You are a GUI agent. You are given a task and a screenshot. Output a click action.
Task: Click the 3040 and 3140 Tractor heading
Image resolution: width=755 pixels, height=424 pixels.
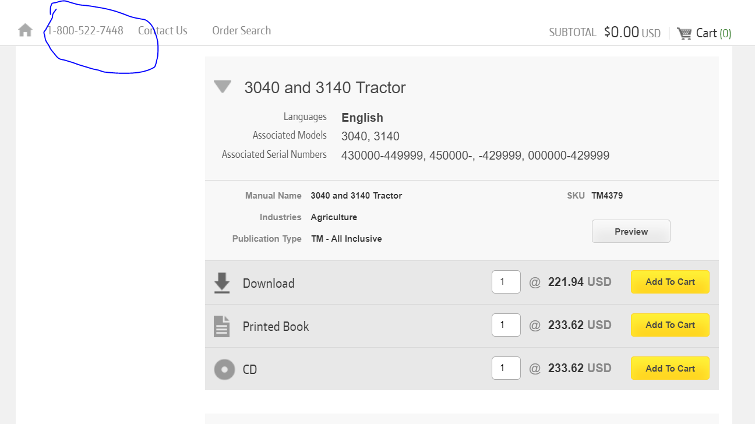[325, 88]
